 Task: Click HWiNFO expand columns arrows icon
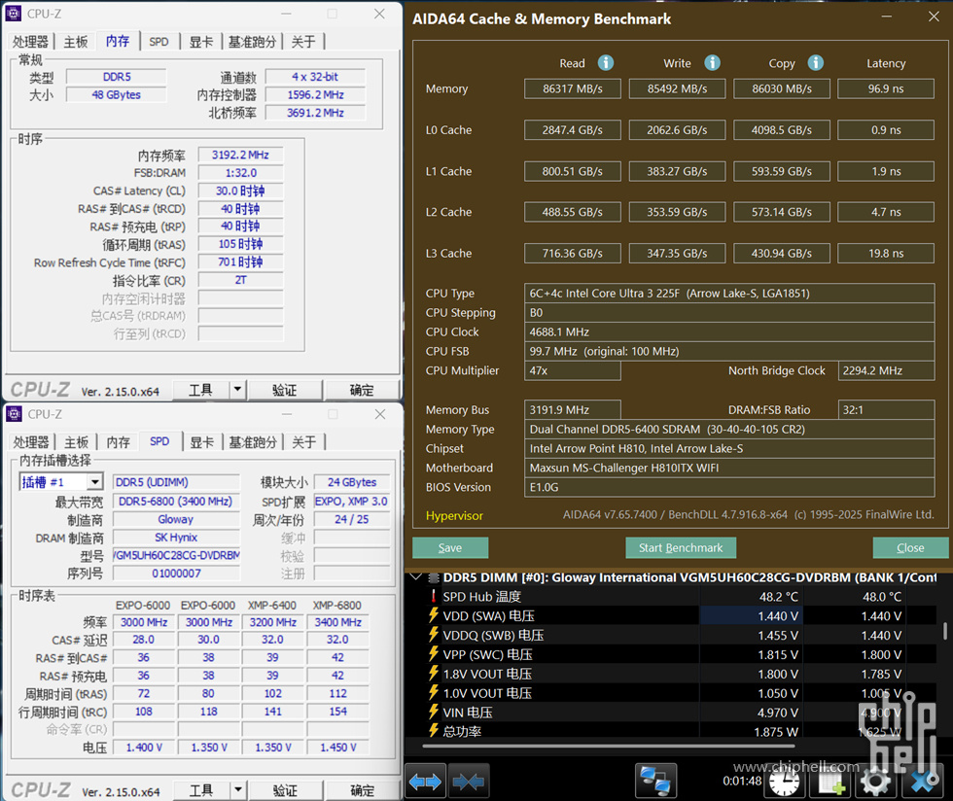tap(425, 782)
